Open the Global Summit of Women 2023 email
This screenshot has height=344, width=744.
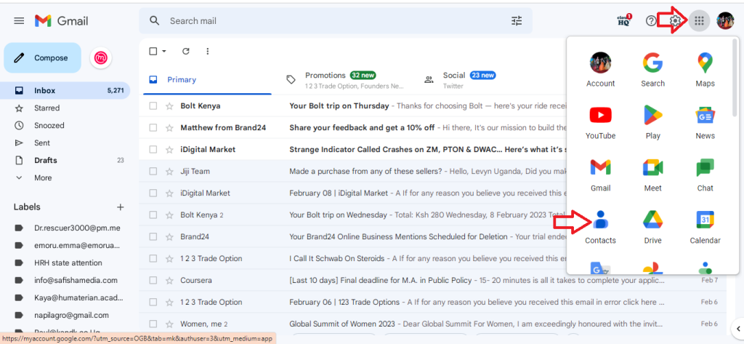(433, 324)
